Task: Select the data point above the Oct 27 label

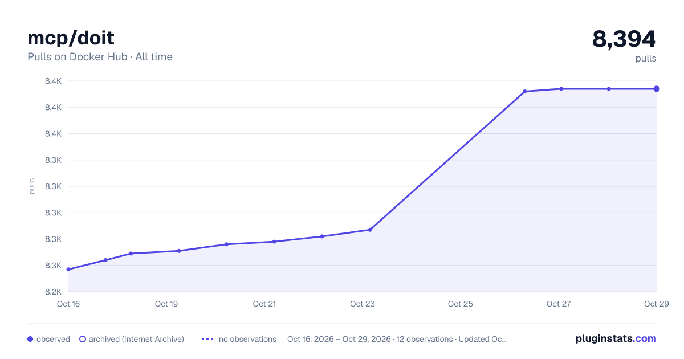Action: pyautogui.click(x=561, y=89)
